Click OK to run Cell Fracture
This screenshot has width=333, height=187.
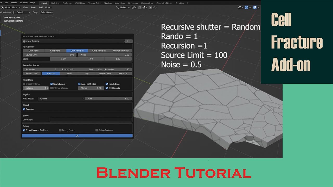pyautogui.click(x=77, y=136)
